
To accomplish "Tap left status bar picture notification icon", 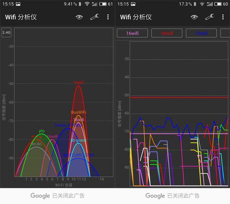I will coord(18,4).
